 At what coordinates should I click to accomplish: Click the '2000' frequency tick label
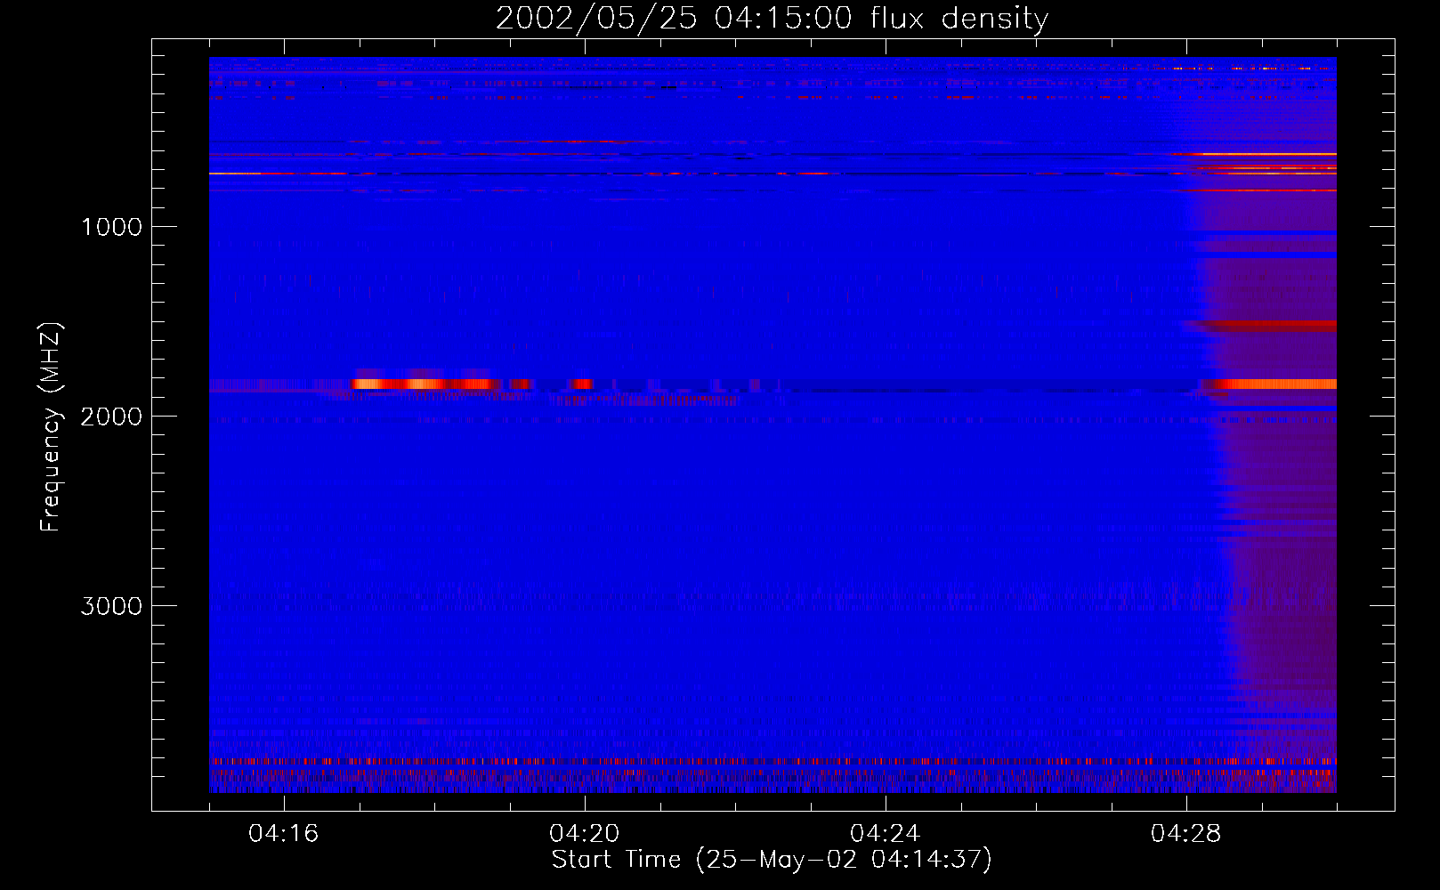(111, 417)
